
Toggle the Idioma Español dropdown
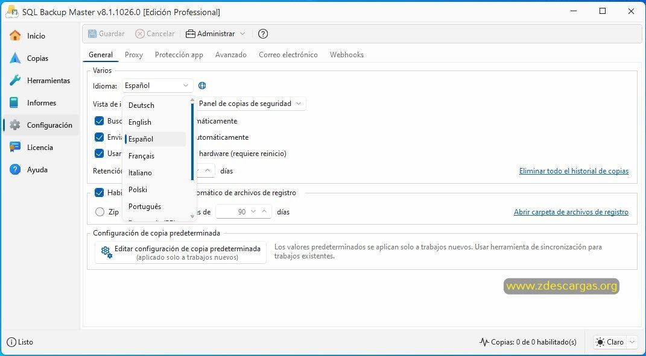[157, 86]
